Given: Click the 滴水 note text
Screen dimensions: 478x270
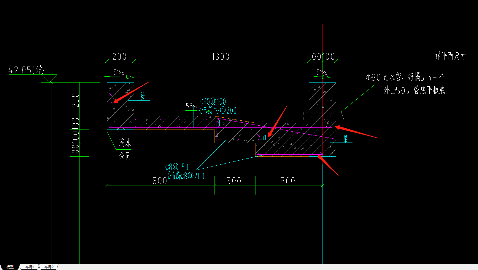Looking at the screenshot, I should pyautogui.click(x=125, y=143).
